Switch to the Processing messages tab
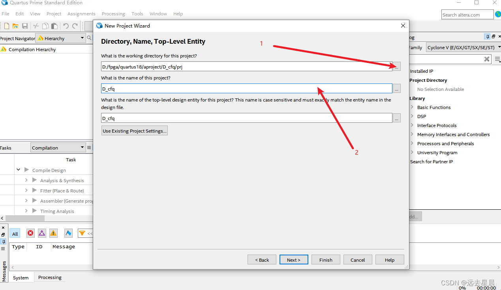The height and width of the screenshot is (290, 501). click(50, 277)
